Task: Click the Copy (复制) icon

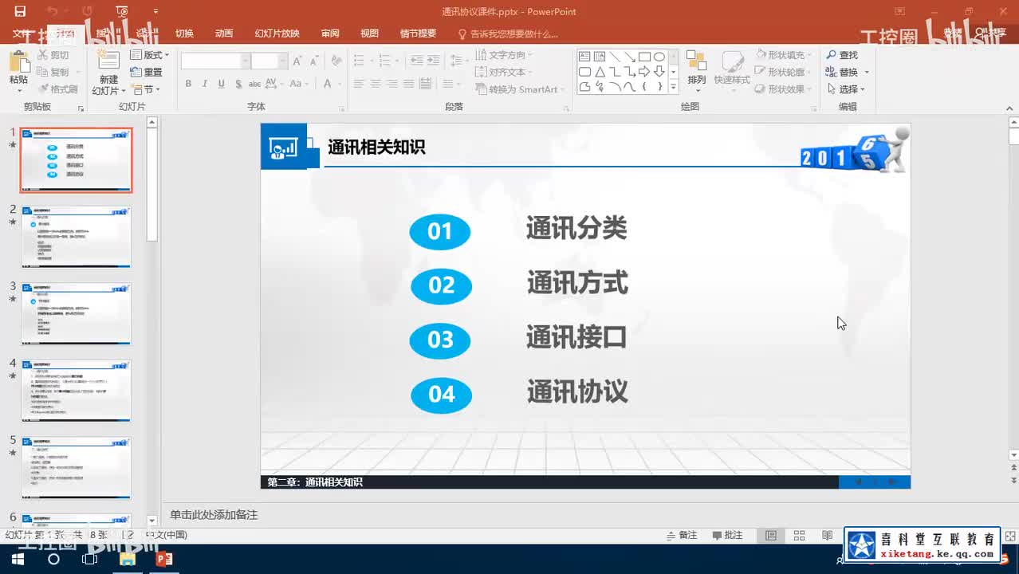Action: tap(43, 72)
